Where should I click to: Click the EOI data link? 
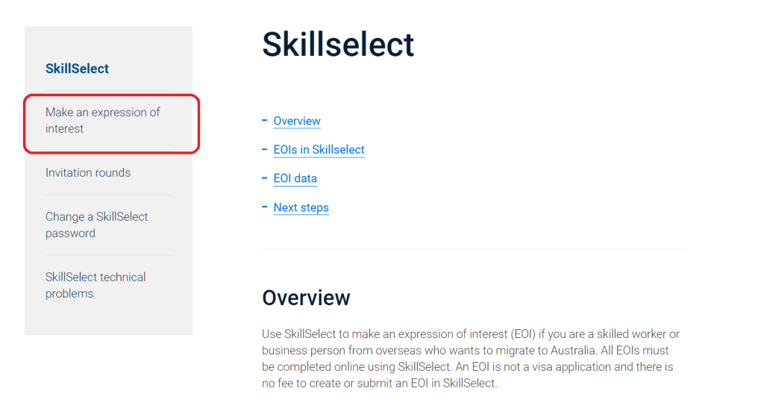[295, 178]
